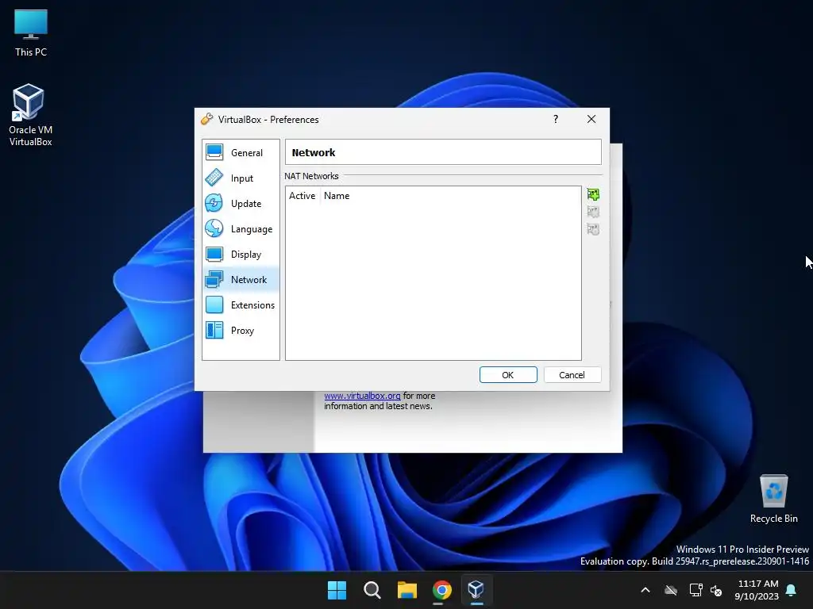Click the VirtualBox taskbar icon
This screenshot has width=813, height=609.
click(x=476, y=590)
